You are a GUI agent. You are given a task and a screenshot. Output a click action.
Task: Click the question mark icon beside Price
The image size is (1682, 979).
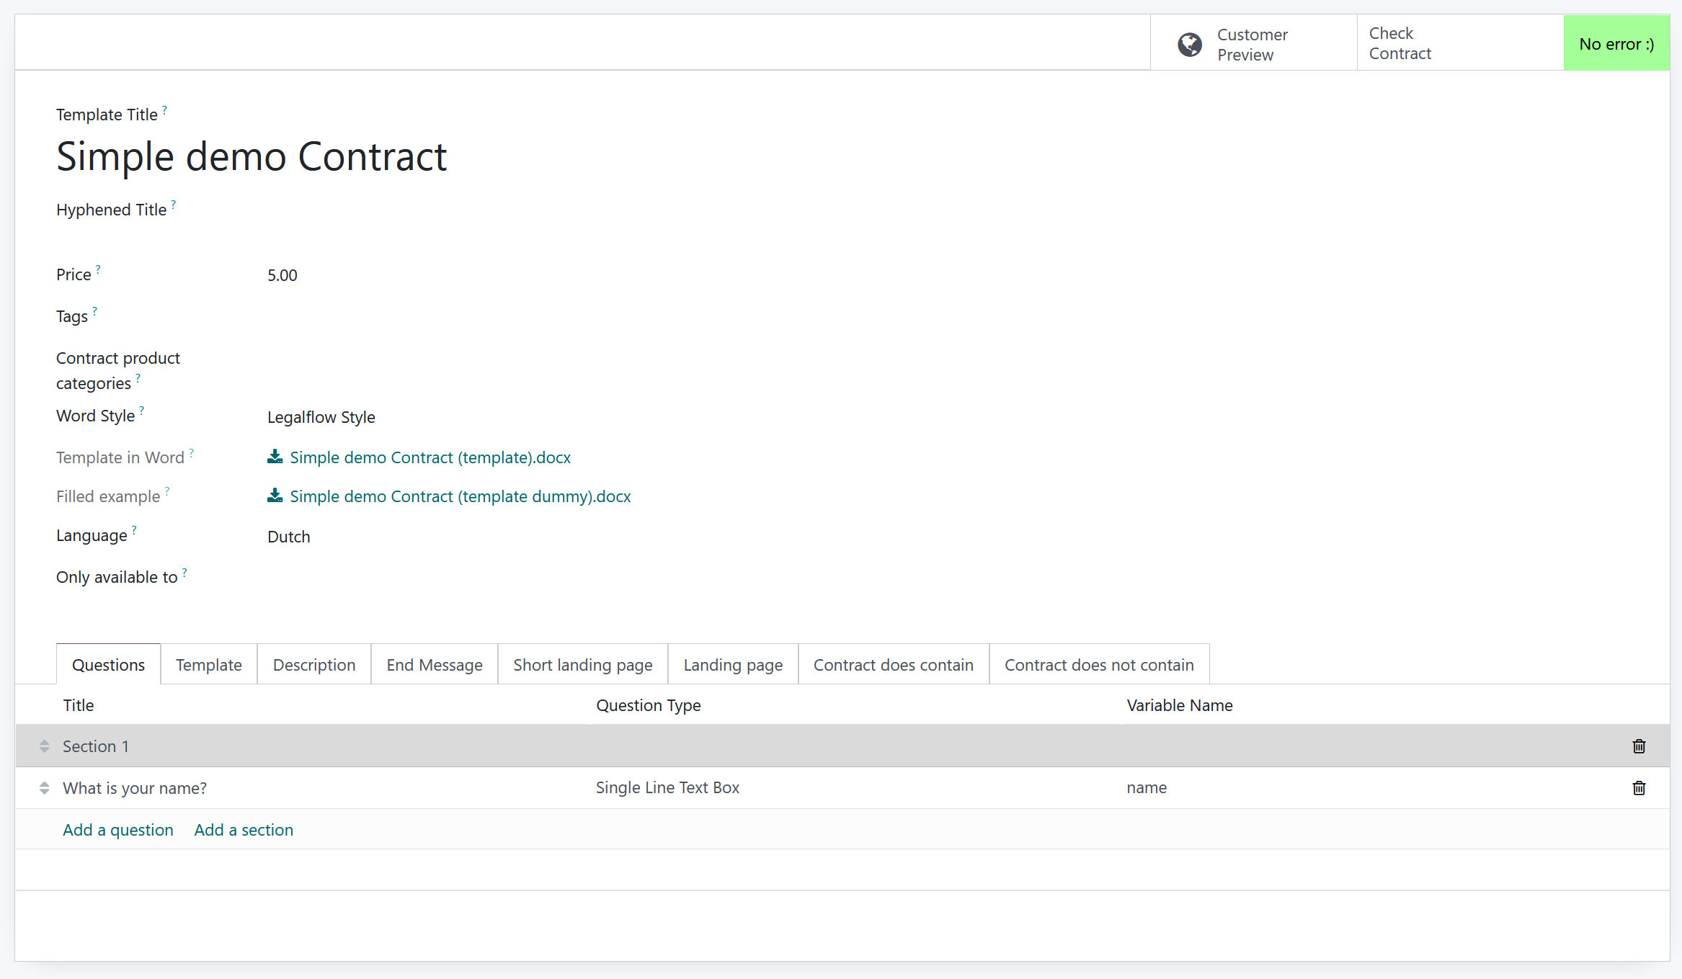click(x=99, y=269)
